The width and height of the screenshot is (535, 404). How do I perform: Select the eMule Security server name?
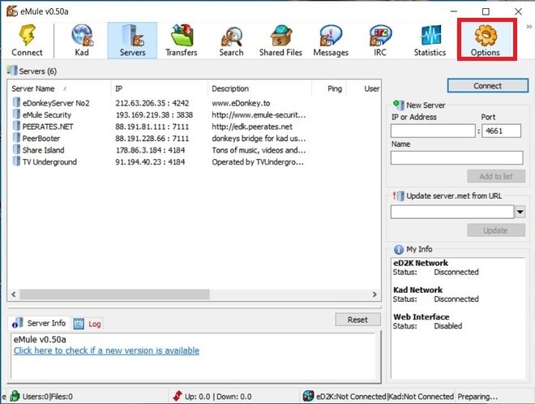click(47, 114)
